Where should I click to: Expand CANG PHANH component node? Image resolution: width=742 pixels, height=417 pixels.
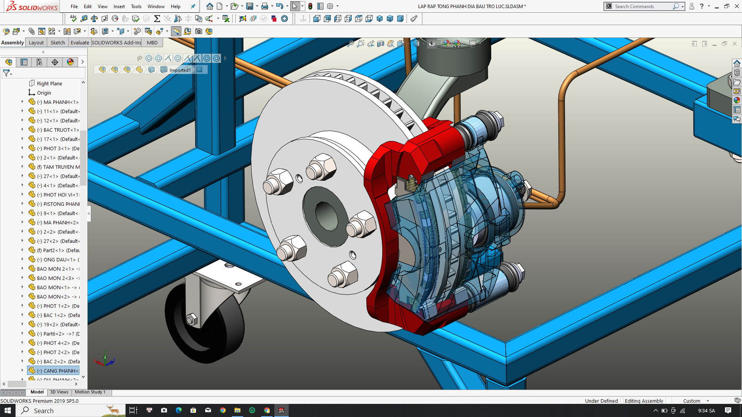[22, 370]
